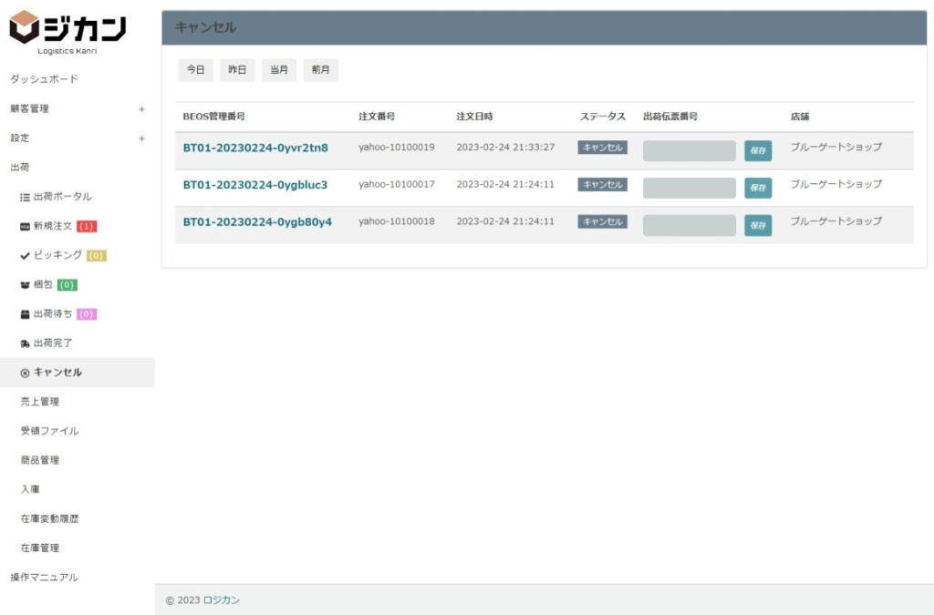Open the 出荷ポータル list icon
The image size is (934, 615).
click(25, 197)
